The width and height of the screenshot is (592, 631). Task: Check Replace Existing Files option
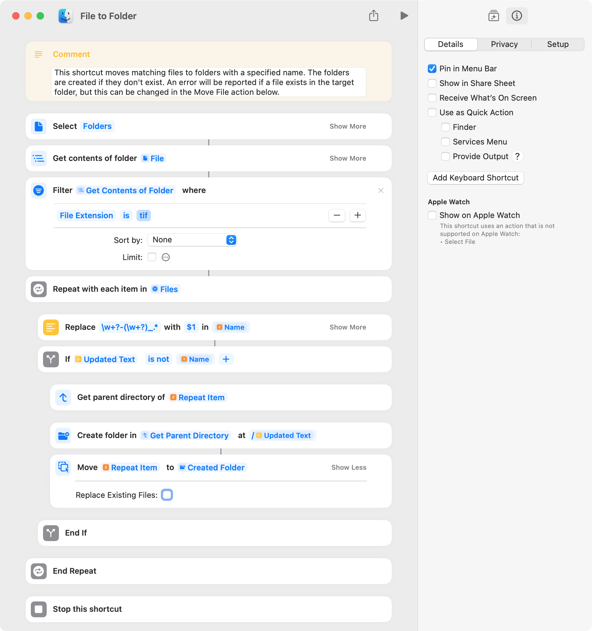click(167, 495)
